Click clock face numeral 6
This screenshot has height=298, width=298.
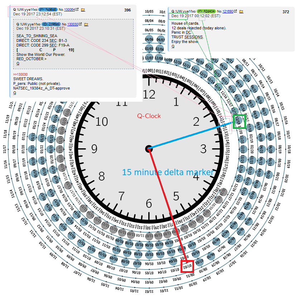(149, 203)
